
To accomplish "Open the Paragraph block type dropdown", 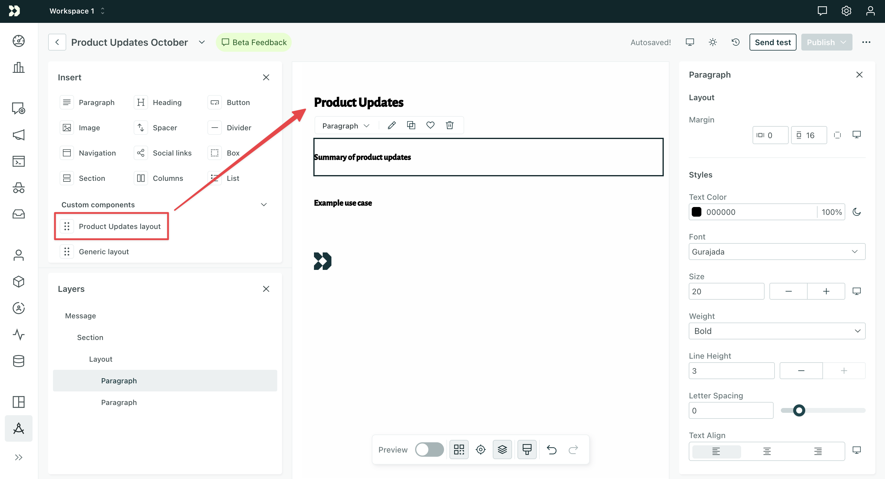I will click(x=345, y=125).
